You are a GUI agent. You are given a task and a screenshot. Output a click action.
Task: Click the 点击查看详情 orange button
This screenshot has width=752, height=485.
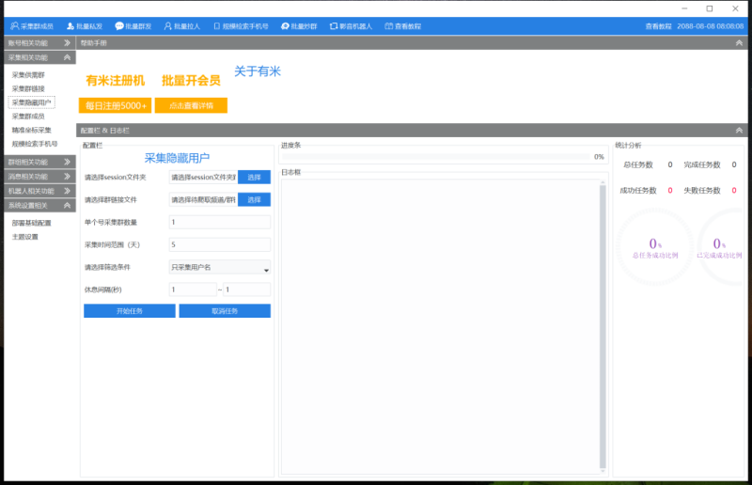pyautogui.click(x=191, y=105)
